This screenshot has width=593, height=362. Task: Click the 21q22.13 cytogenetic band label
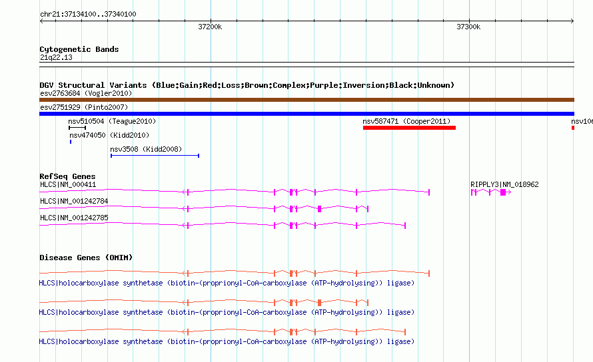(x=56, y=57)
